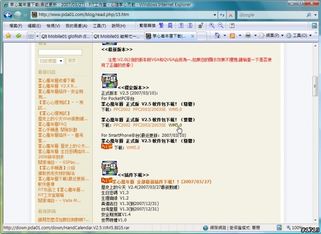321x234 pixels.
Task: Click the Refresh button beside the address bar
Action: [x=222, y=15]
